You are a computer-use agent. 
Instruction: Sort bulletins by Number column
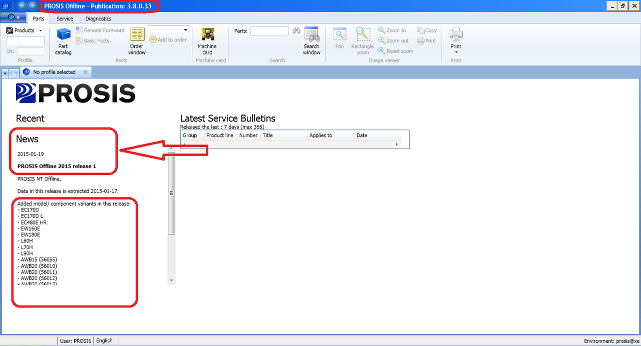click(248, 135)
